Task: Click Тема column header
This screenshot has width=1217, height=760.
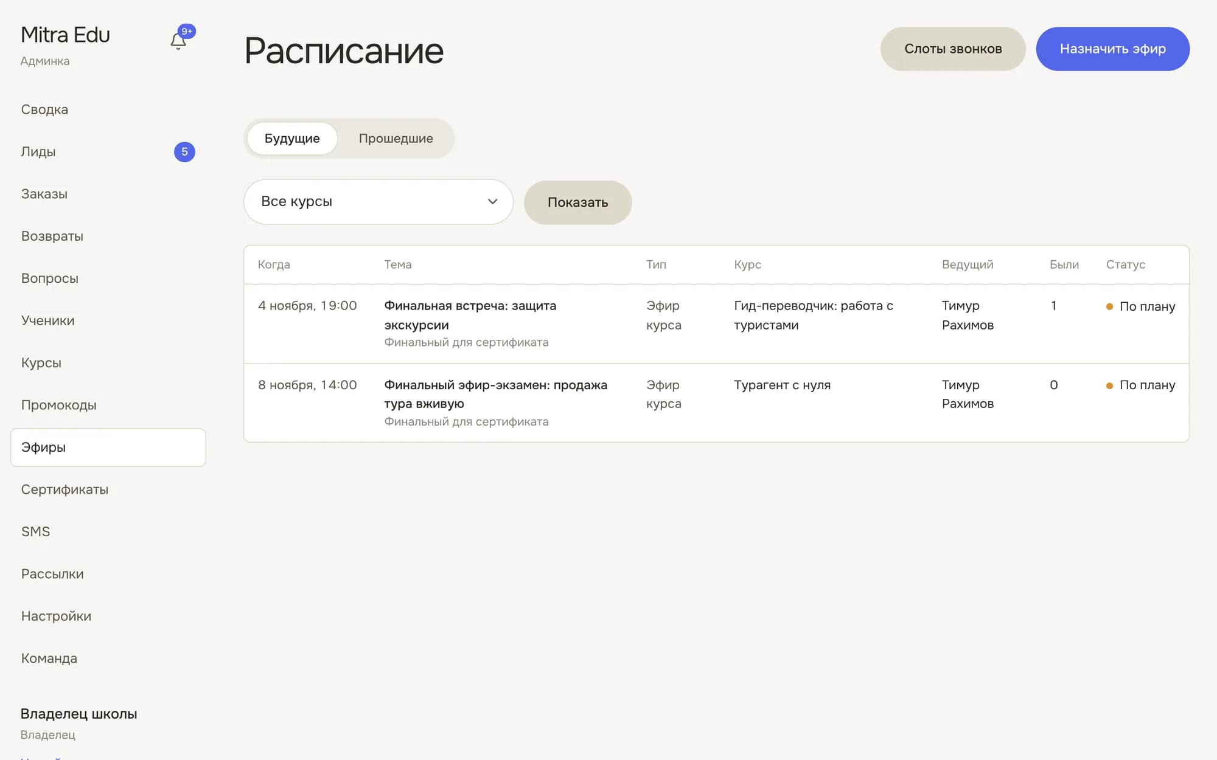Action: [397, 264]
